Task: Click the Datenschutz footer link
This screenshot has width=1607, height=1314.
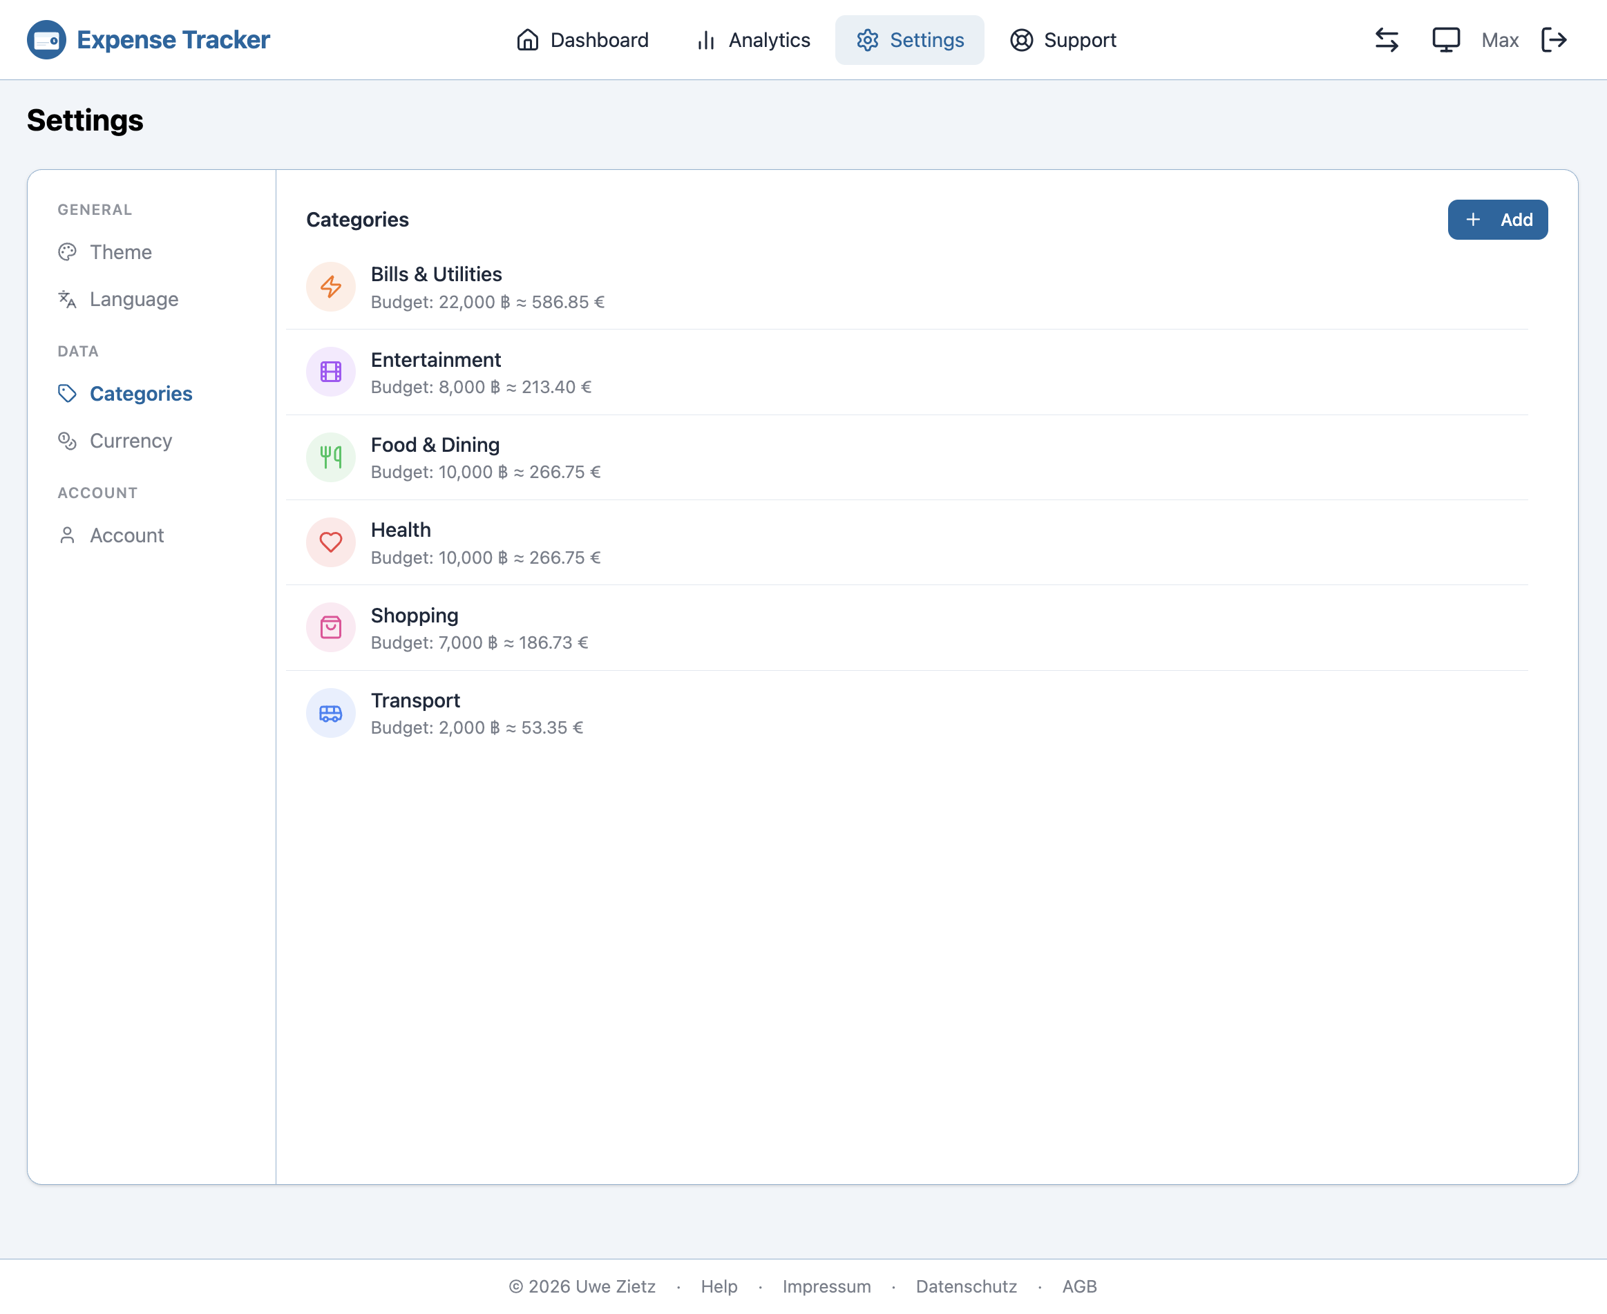Action: point(966,1286)
